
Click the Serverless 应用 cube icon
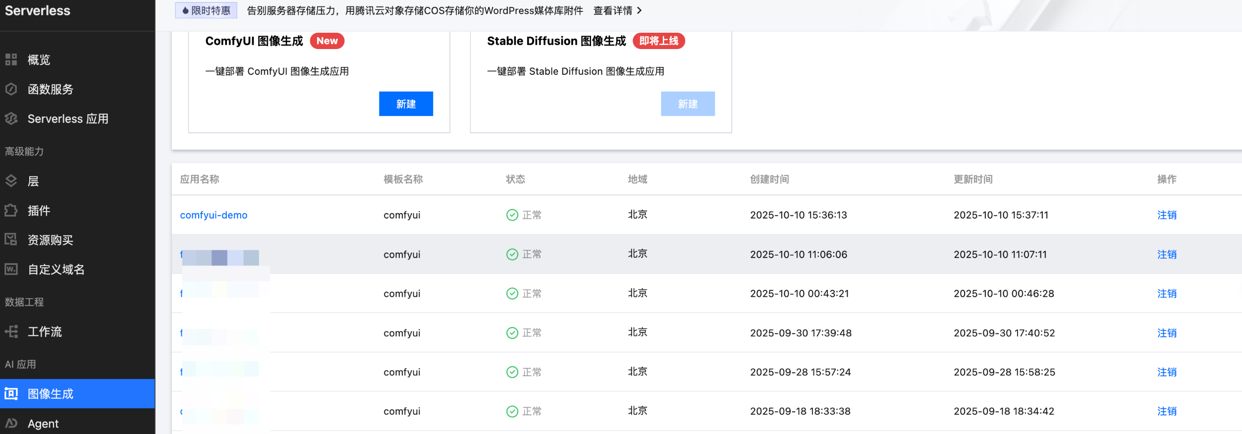click(x=11, y=119)
